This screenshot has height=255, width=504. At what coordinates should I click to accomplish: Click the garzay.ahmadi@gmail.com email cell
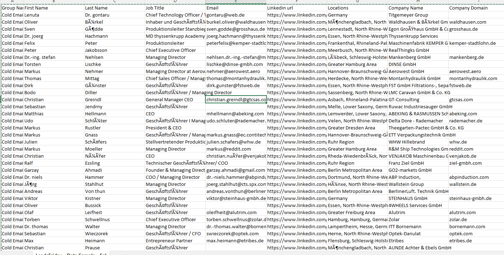[236, 170]
